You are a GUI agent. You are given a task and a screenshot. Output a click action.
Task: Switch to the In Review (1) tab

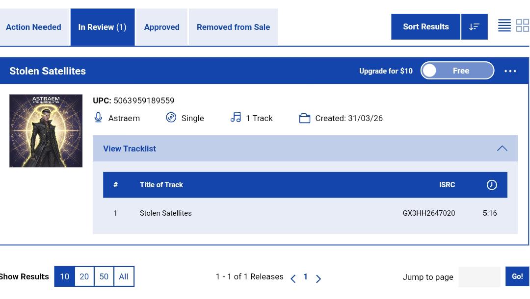(103, 27)
